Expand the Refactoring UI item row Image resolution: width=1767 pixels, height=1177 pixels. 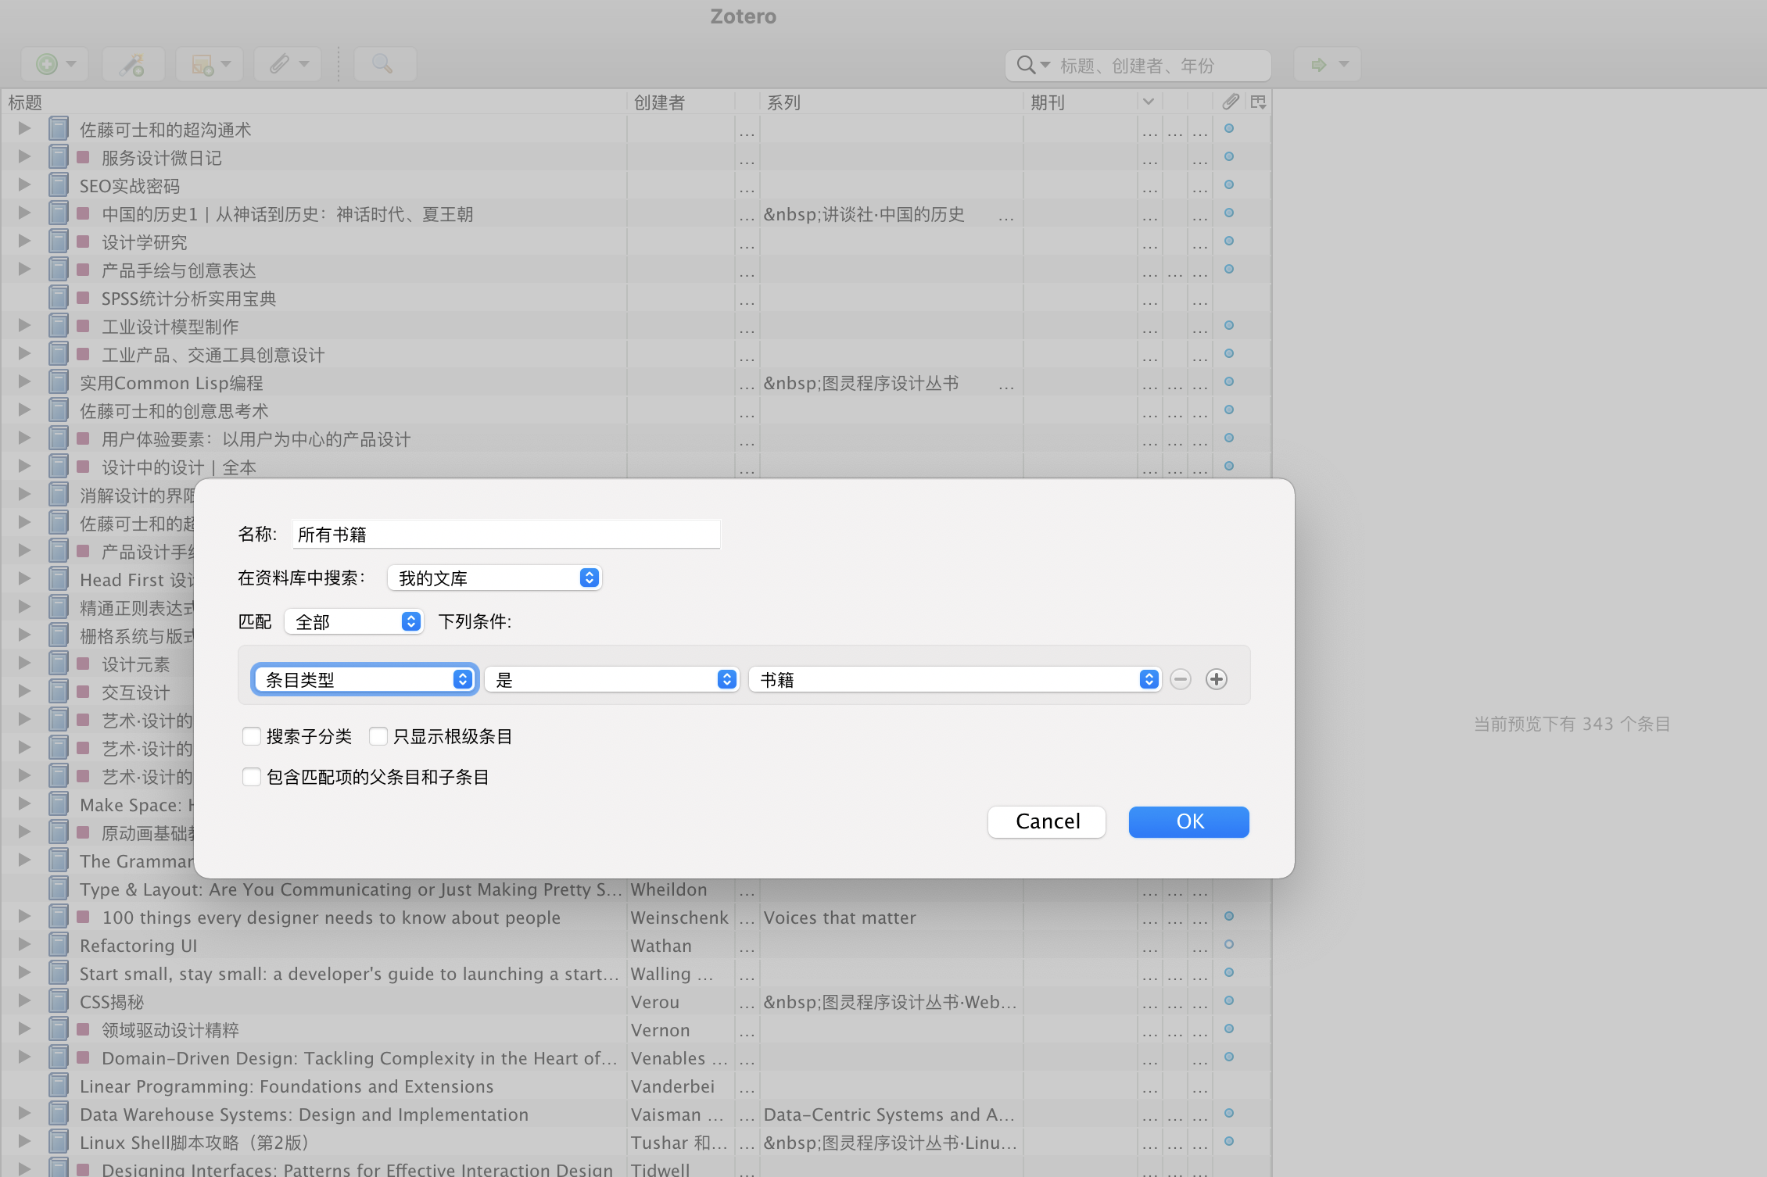[24, 944]
